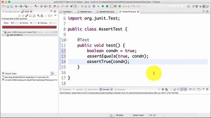Close the JUnit view tab
The image size is (211, 118).
coord(31,12)
